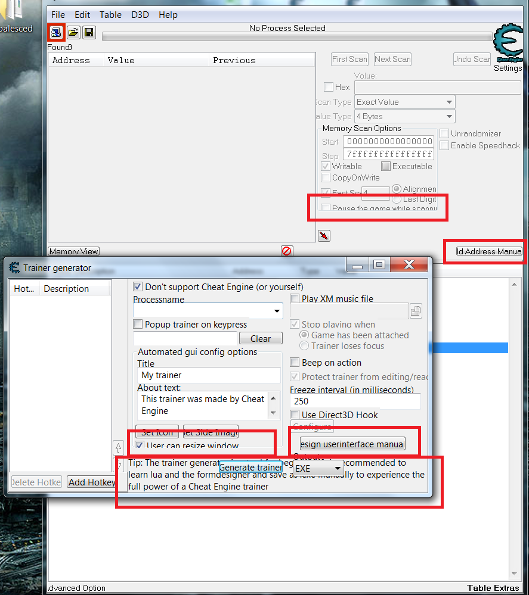The image size is (529, 595).
Task: Click Add Address Manually button
Action: (x=489, y=251)
